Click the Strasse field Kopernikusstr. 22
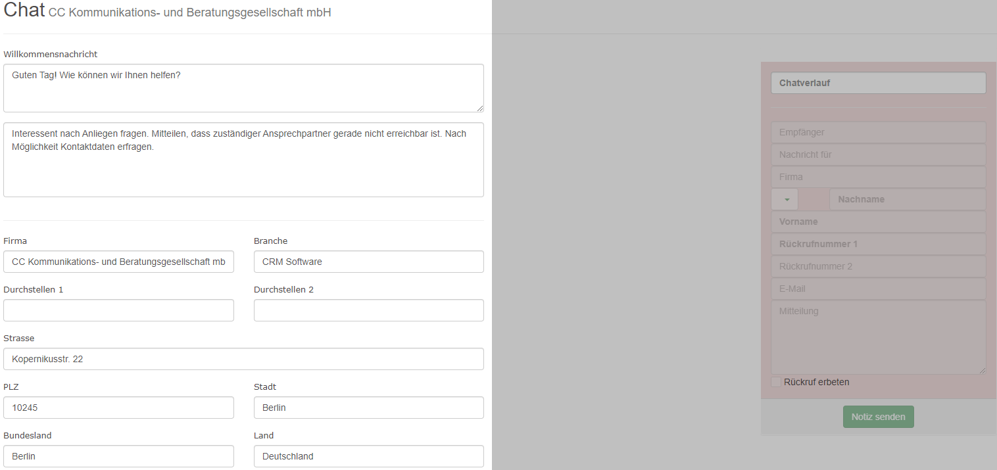The height and width of the screenshot is (470, 997). tap(243, 359)
